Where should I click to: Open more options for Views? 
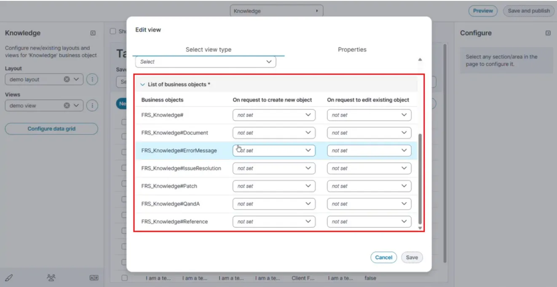93,106
